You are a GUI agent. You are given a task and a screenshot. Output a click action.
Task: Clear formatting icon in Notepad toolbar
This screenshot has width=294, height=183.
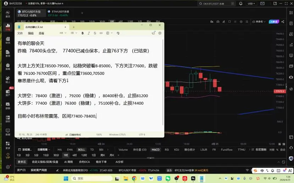(x=118, y=33)
